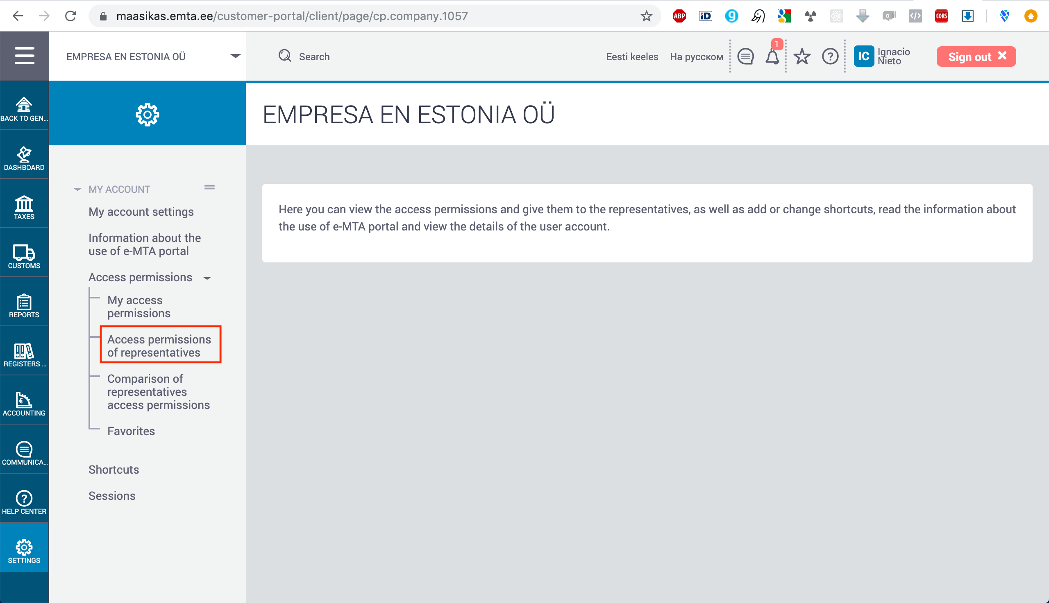Switch interface language to Eesti keeles
The height and width of the screenshot is (603, 1049).
point(631,56)
